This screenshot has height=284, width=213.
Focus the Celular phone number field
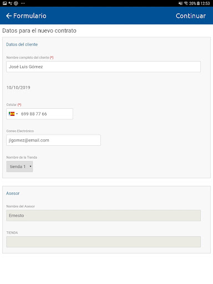coord(39,114)
